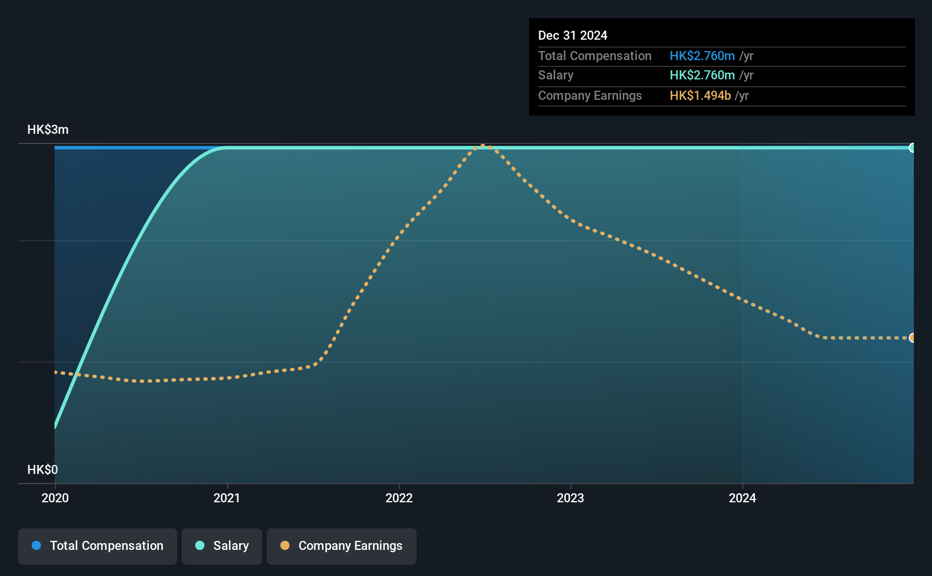Click the orange Company Earnings legend dot
The width and height of the screenshot is (932, 576).
[x=285, y=545]
